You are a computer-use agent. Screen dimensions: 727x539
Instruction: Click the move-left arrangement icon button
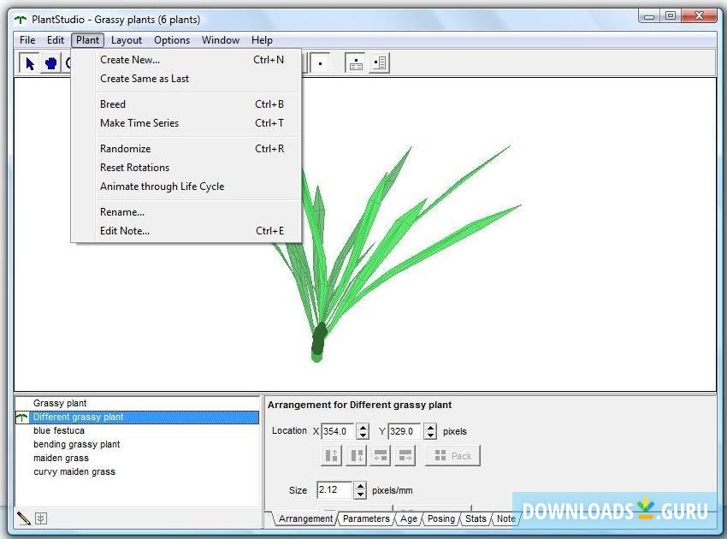pos(381,455)
